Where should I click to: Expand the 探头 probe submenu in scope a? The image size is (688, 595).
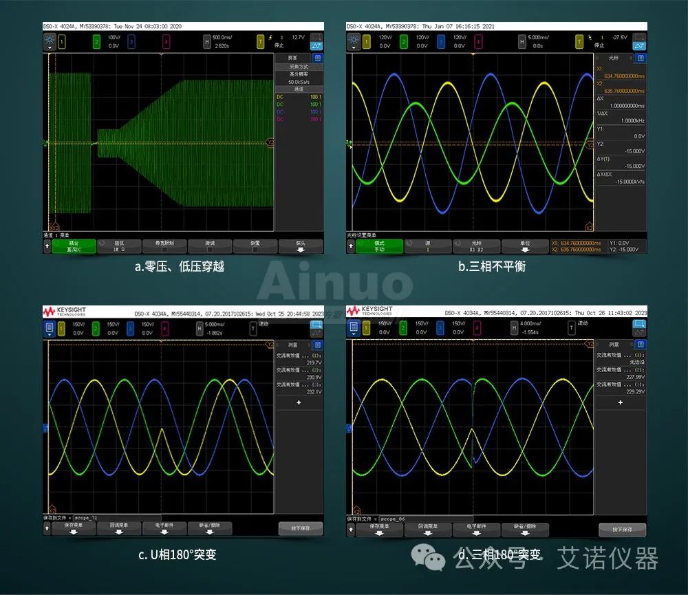(300, 246)
